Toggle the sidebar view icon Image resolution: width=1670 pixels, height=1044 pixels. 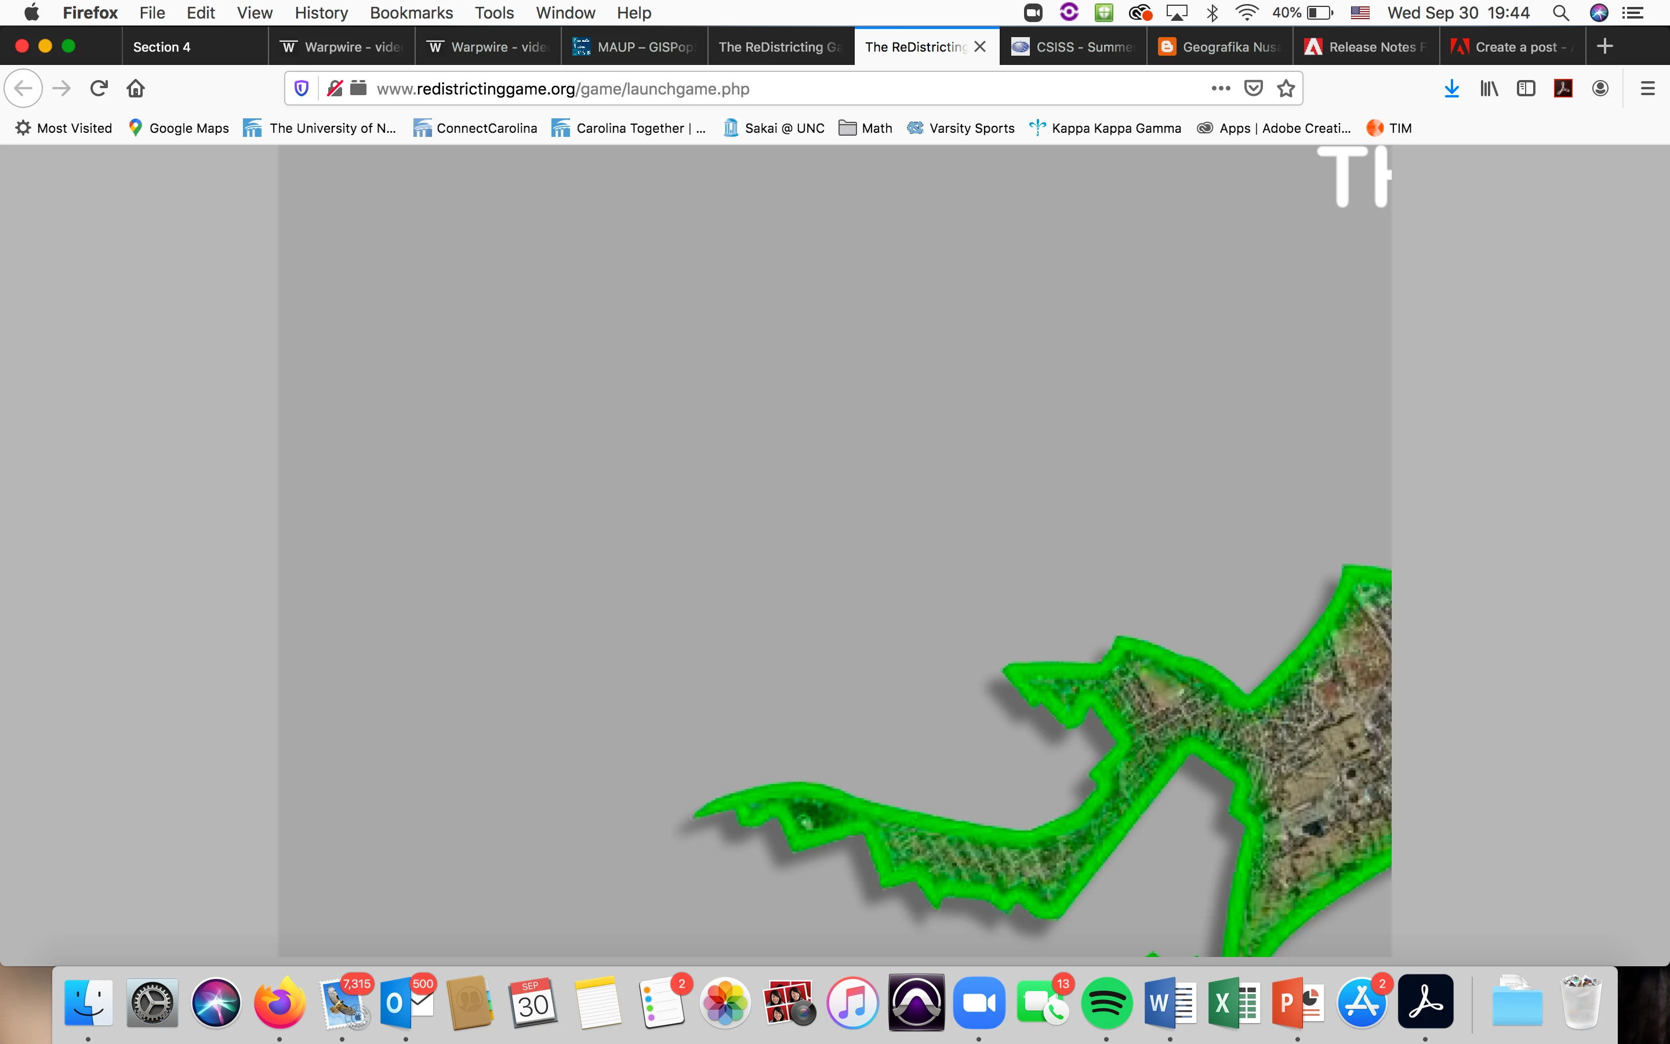(1526, 88)
